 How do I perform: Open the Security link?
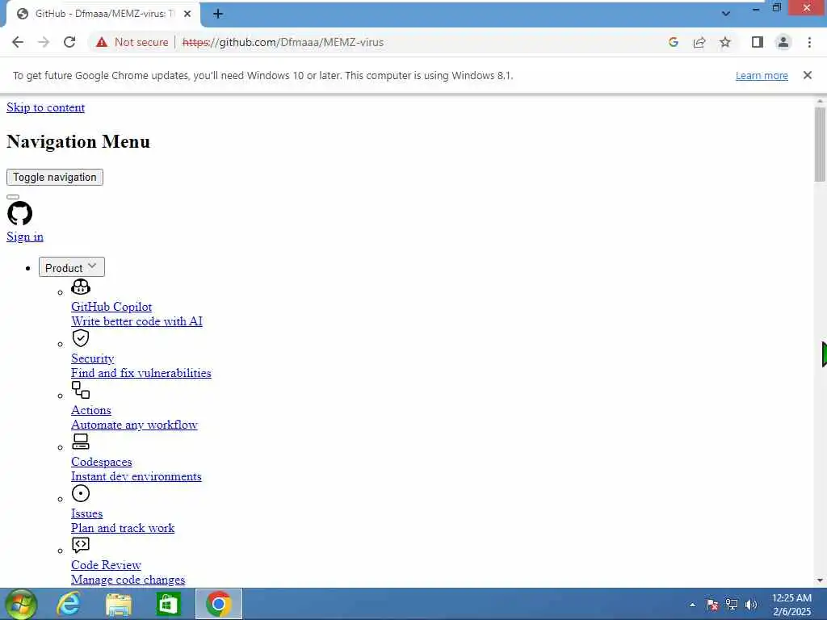coord(92,358)
